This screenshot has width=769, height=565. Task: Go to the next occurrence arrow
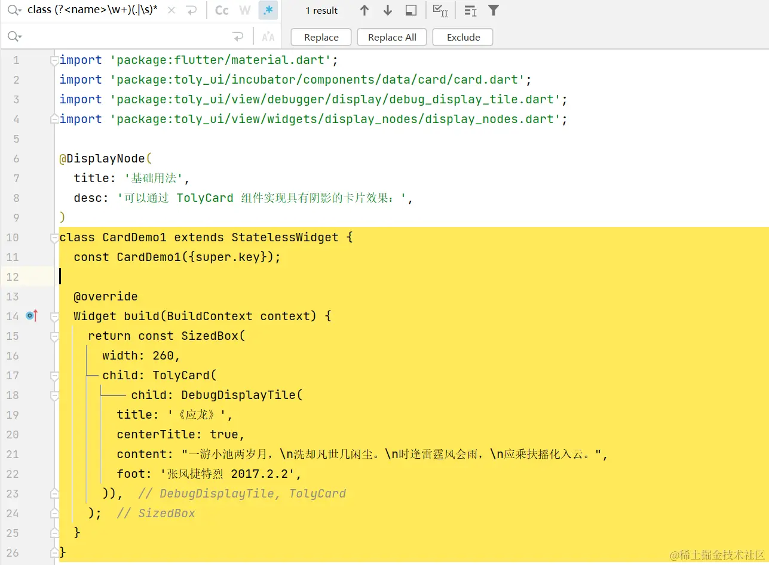click(x=388, y=11)
